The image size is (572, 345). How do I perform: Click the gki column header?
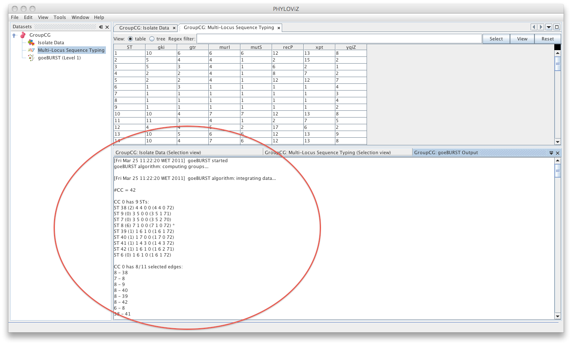click(161, 47)
